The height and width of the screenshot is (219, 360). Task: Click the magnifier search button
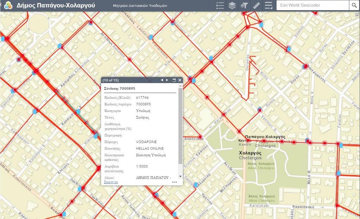pyautogui.click(x=354, y=5)
